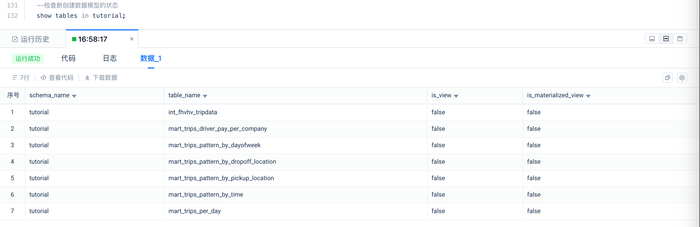Maximize the results panel layout

tap(680, 39)
